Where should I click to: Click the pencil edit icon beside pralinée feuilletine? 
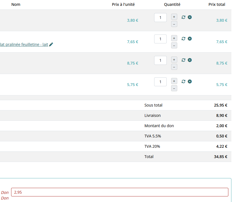point(51,45)
